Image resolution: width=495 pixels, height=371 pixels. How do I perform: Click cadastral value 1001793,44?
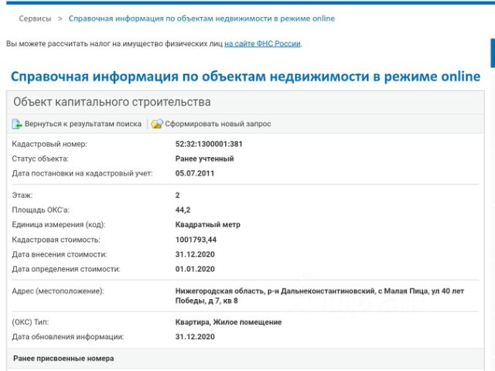coord(196,240)
